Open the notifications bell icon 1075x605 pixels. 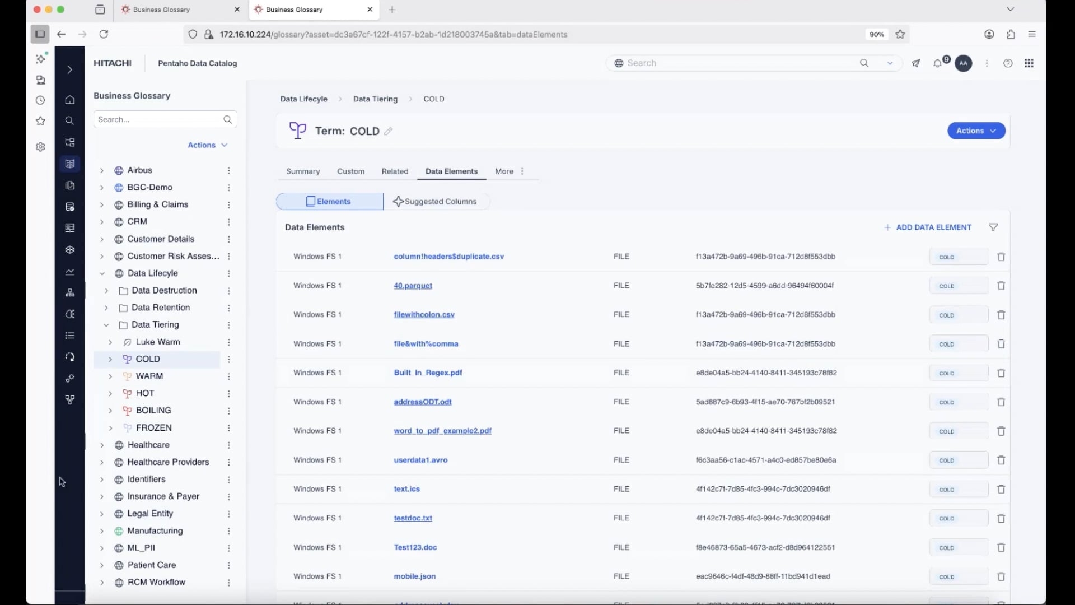pos(937,63)
